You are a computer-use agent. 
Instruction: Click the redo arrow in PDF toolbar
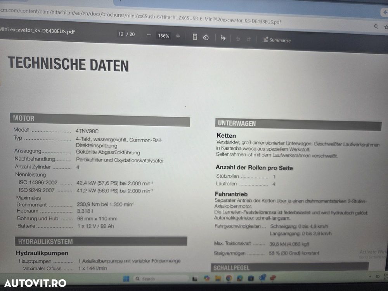point(249,39)
